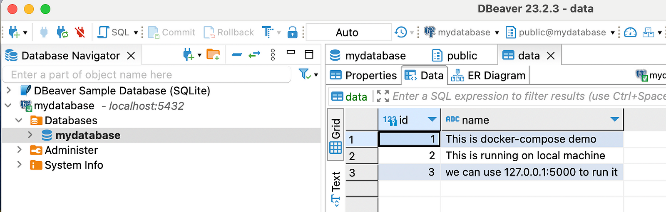Open the id column filter dropdown
This screenshot has width=666, height=212.
click(432, 120)
